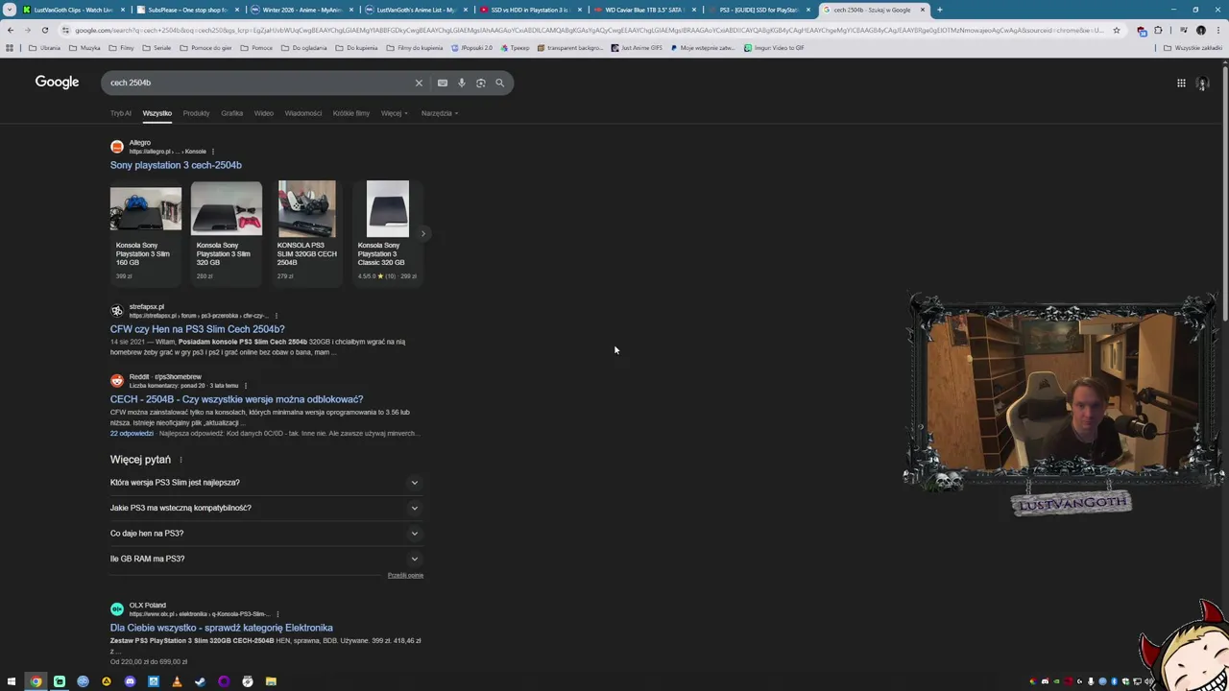Show next Allegro product cards arrow
Screen dimensions: 1229x691
point(422,233)
